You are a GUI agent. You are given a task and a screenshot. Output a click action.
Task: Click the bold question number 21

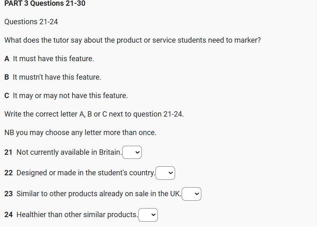coord(9,152)
